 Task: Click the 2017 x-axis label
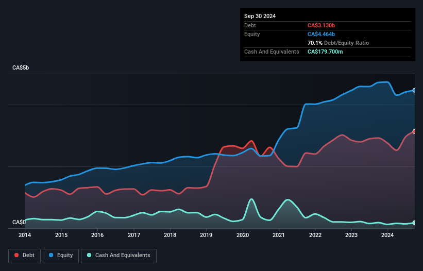[134, 235]
